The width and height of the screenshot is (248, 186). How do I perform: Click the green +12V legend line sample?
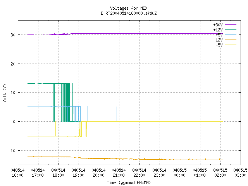(x=231, y=29)
